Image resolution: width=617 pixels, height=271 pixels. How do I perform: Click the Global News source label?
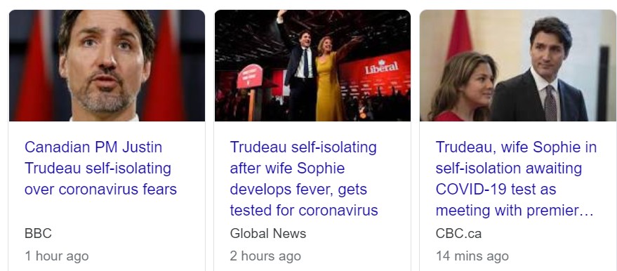pyautogui.click(x=268, y=234)
